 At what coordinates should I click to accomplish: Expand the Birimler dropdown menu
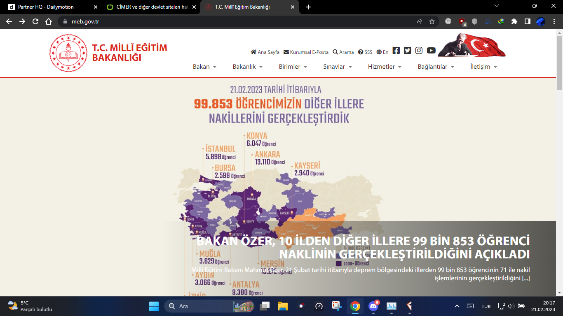293,67
